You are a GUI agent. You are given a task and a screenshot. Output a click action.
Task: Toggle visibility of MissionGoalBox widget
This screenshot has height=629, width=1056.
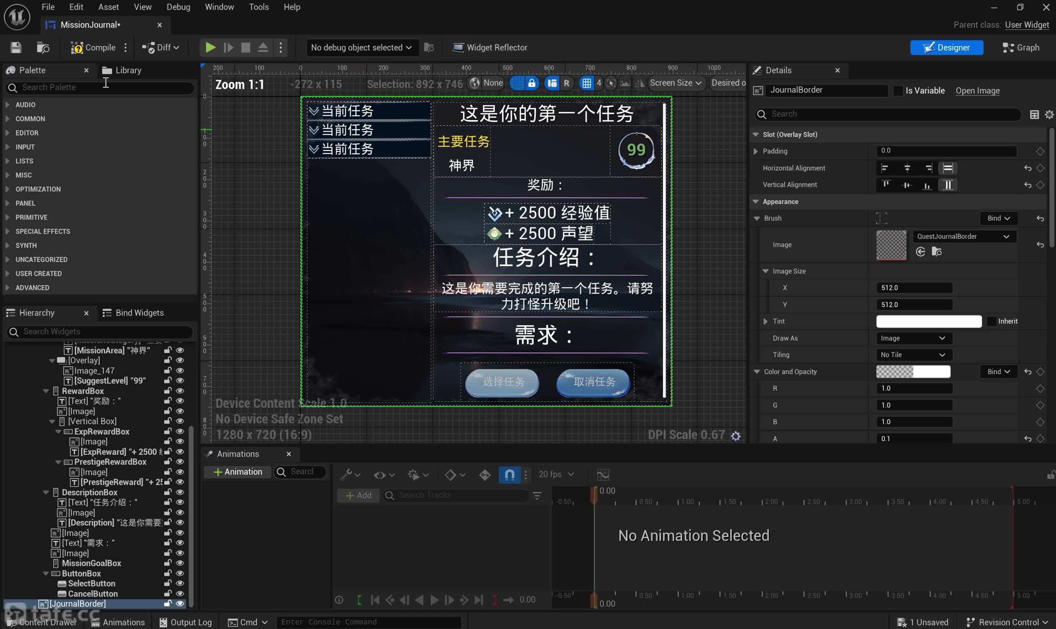(x=180, y=564)
